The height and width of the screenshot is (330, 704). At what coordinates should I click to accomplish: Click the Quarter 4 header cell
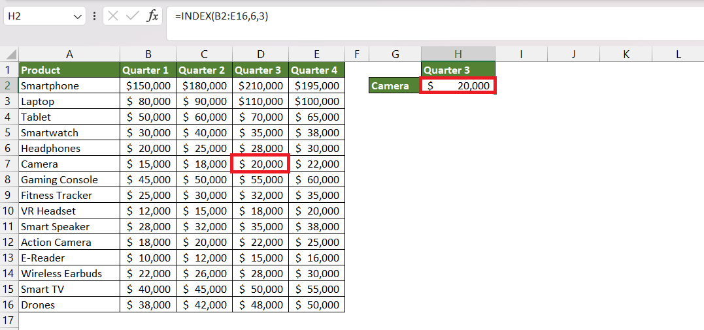[x=316, y=70]
